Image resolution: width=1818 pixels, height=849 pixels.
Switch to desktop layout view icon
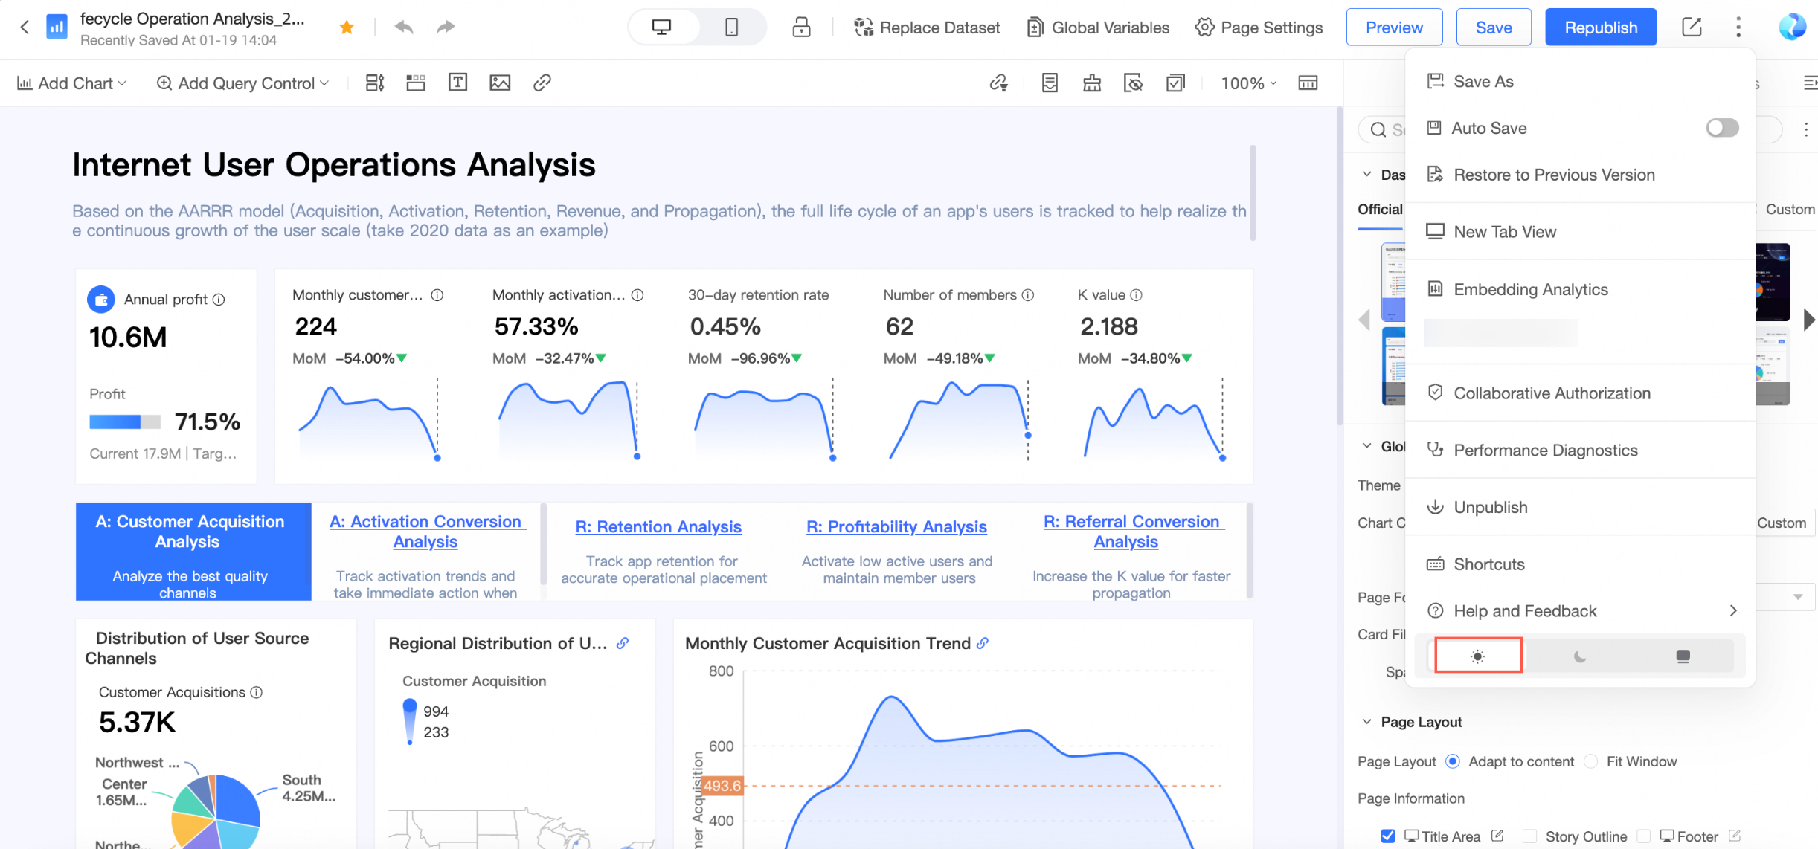click(x=661, y=28)
